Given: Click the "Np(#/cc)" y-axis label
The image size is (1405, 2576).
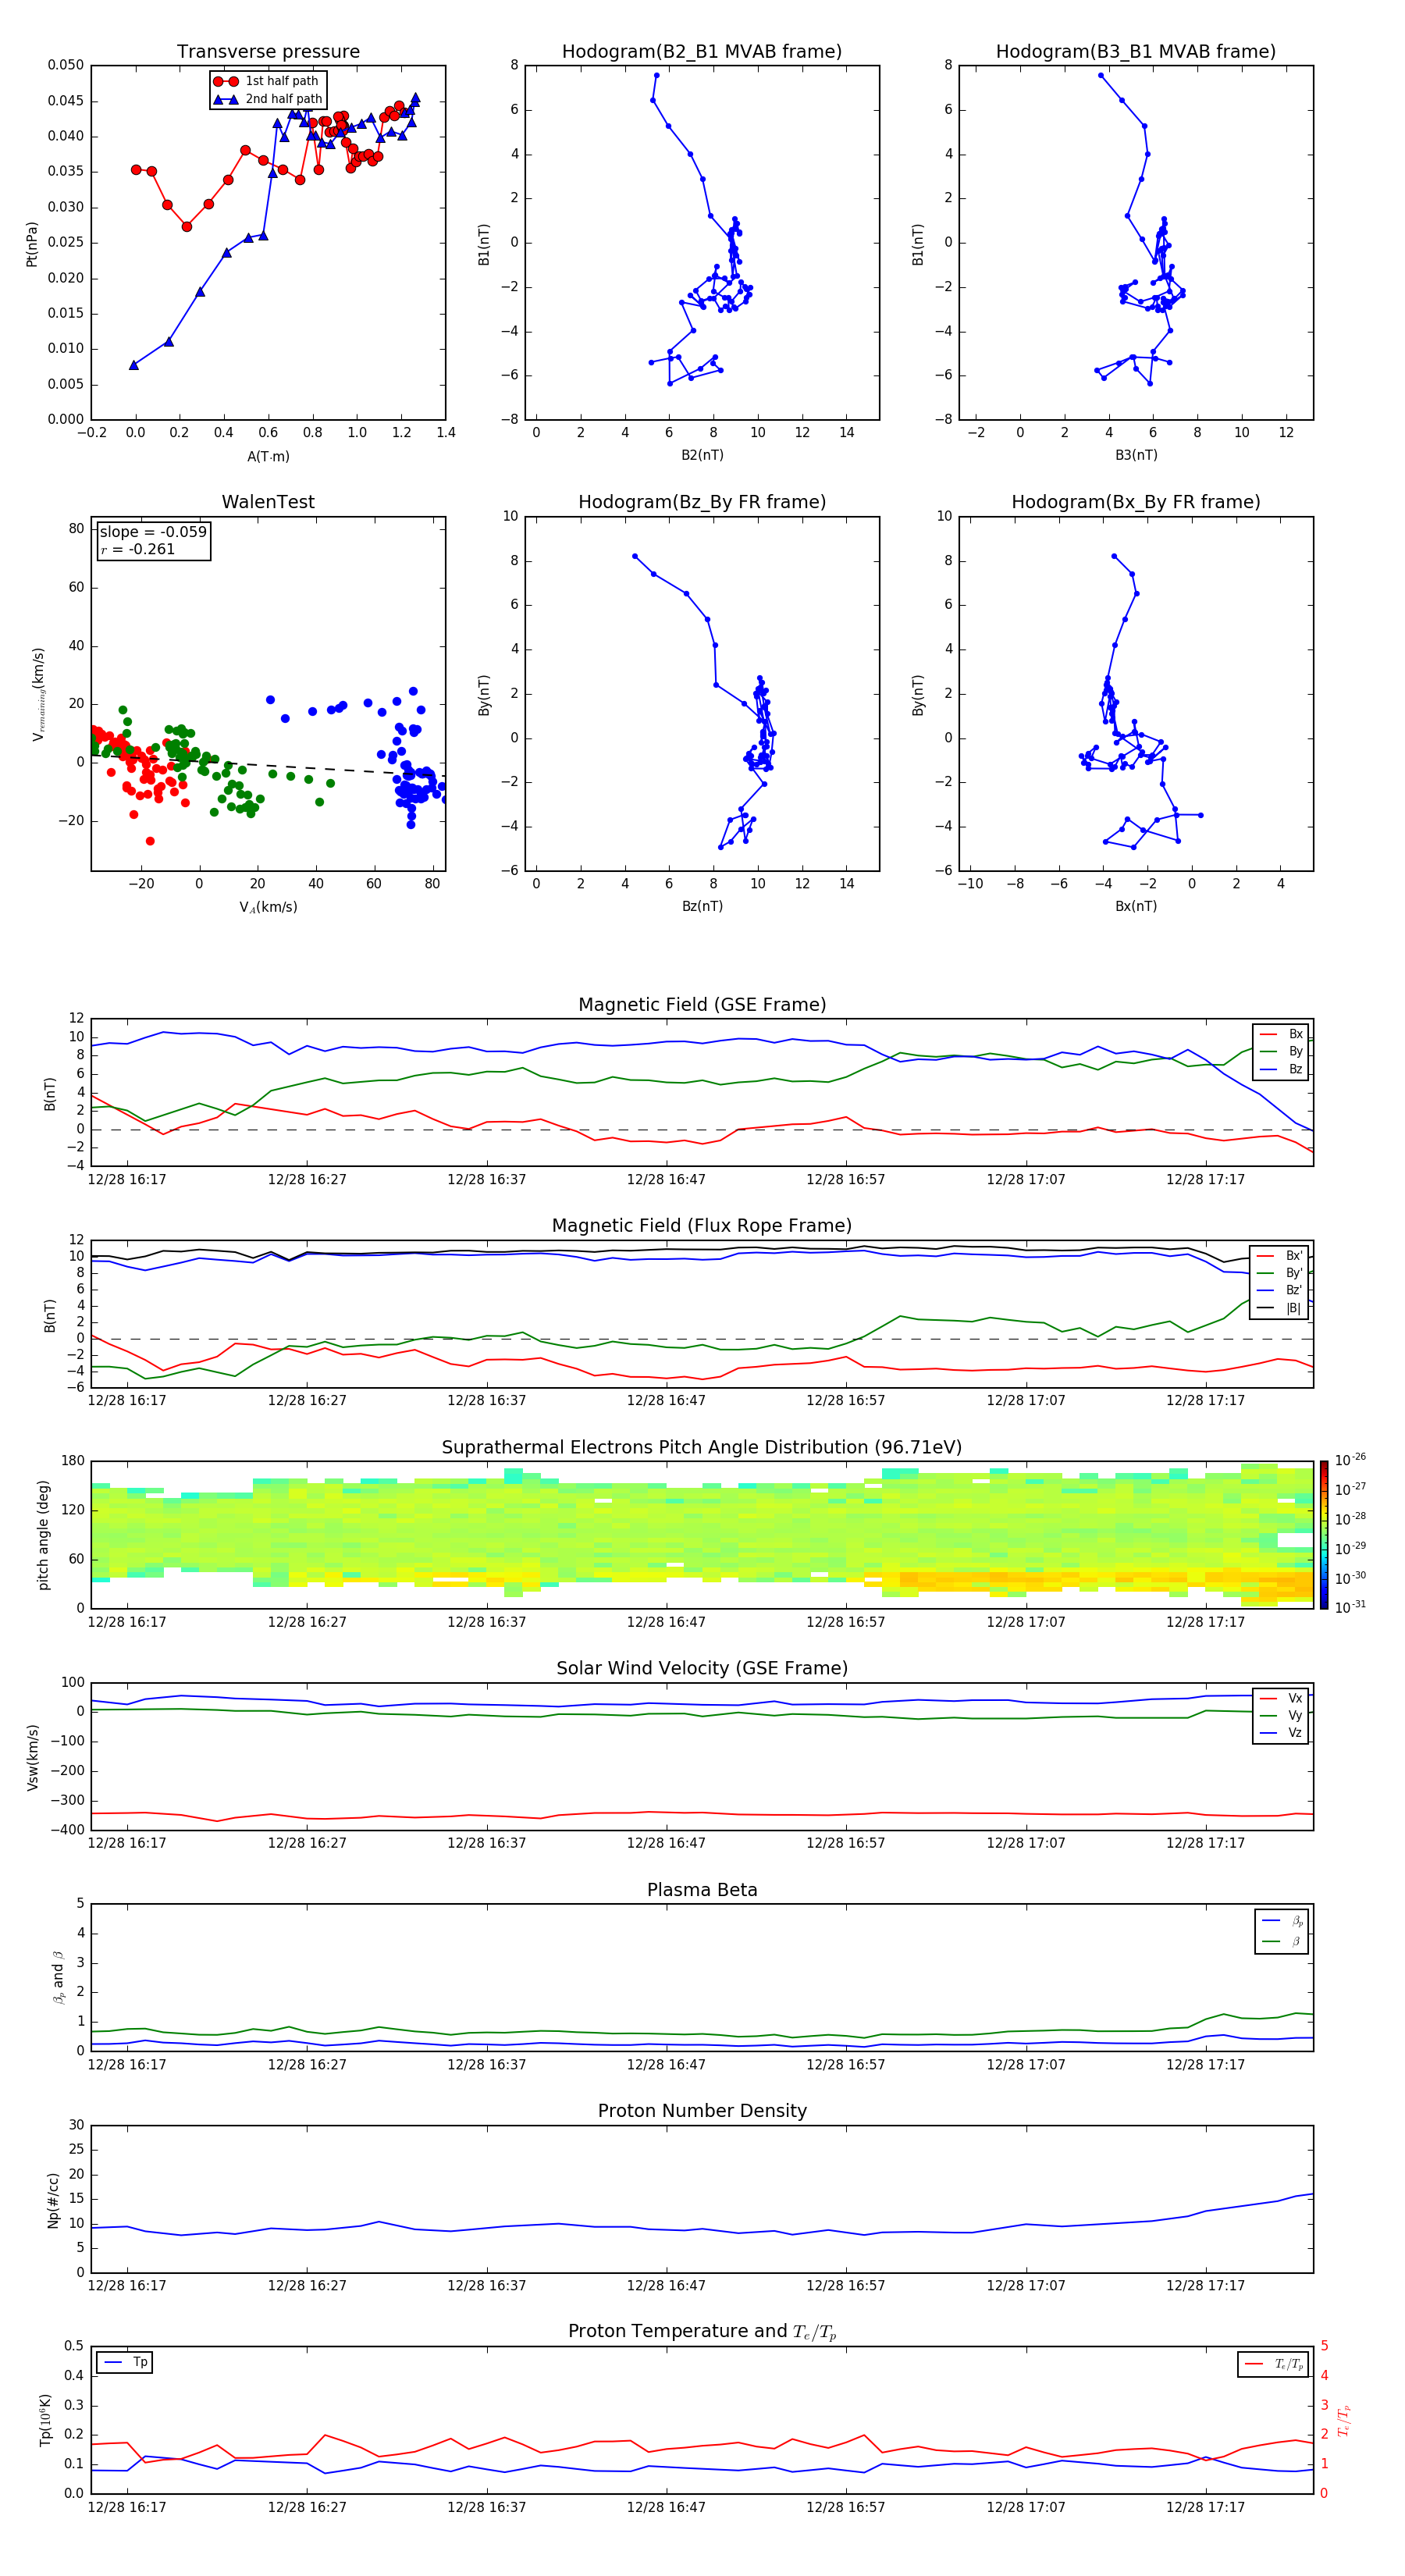Looking at the screenshot, I should coord(53,2200).
